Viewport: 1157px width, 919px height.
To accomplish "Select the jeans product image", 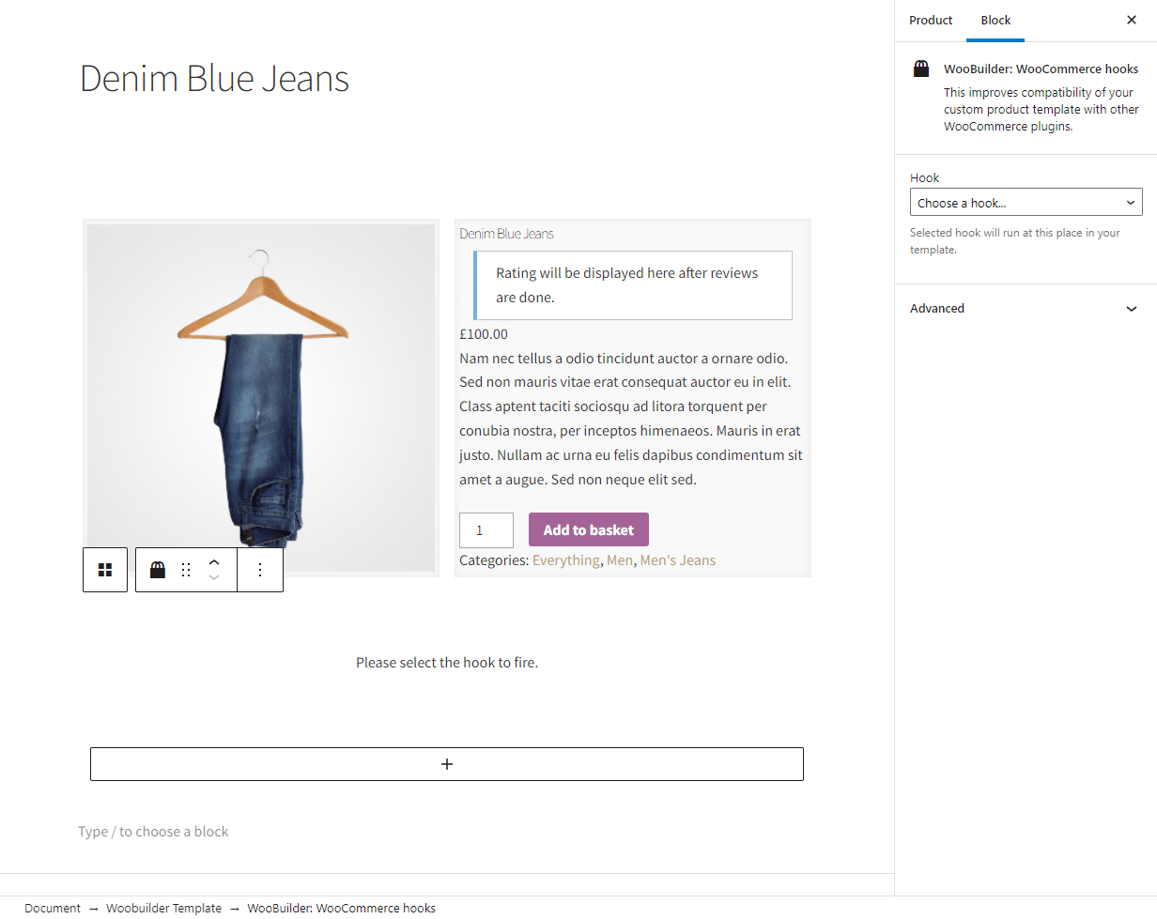I will tap(261, 398).
